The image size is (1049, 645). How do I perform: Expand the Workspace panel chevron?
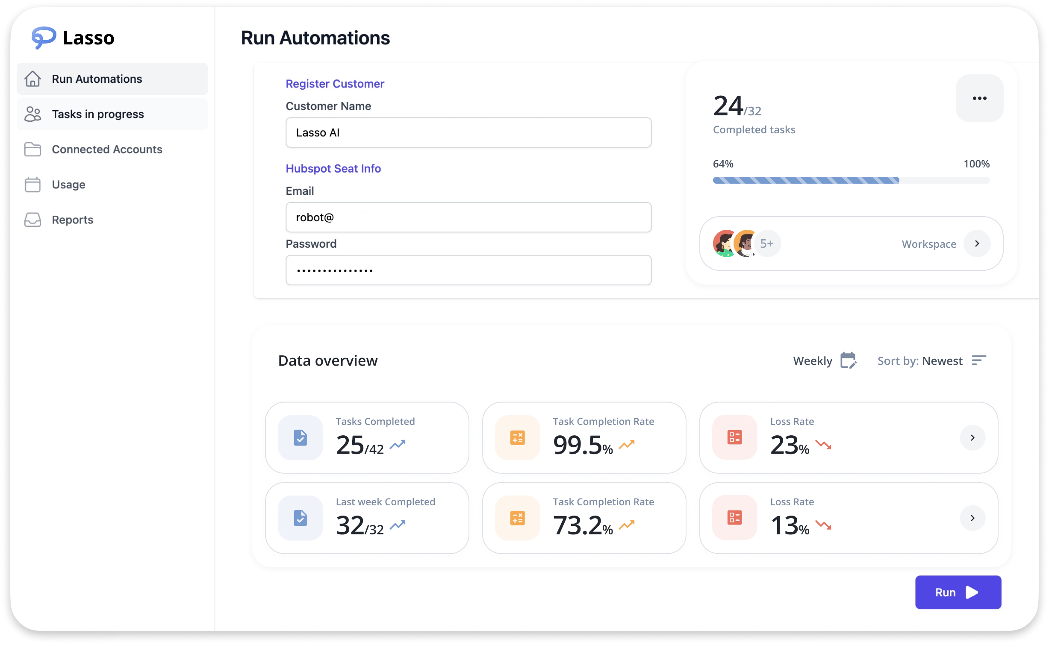click(978, 243)
